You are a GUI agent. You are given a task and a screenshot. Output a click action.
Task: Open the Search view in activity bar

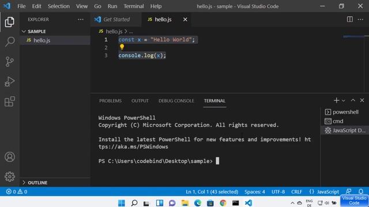pos(10,42)
